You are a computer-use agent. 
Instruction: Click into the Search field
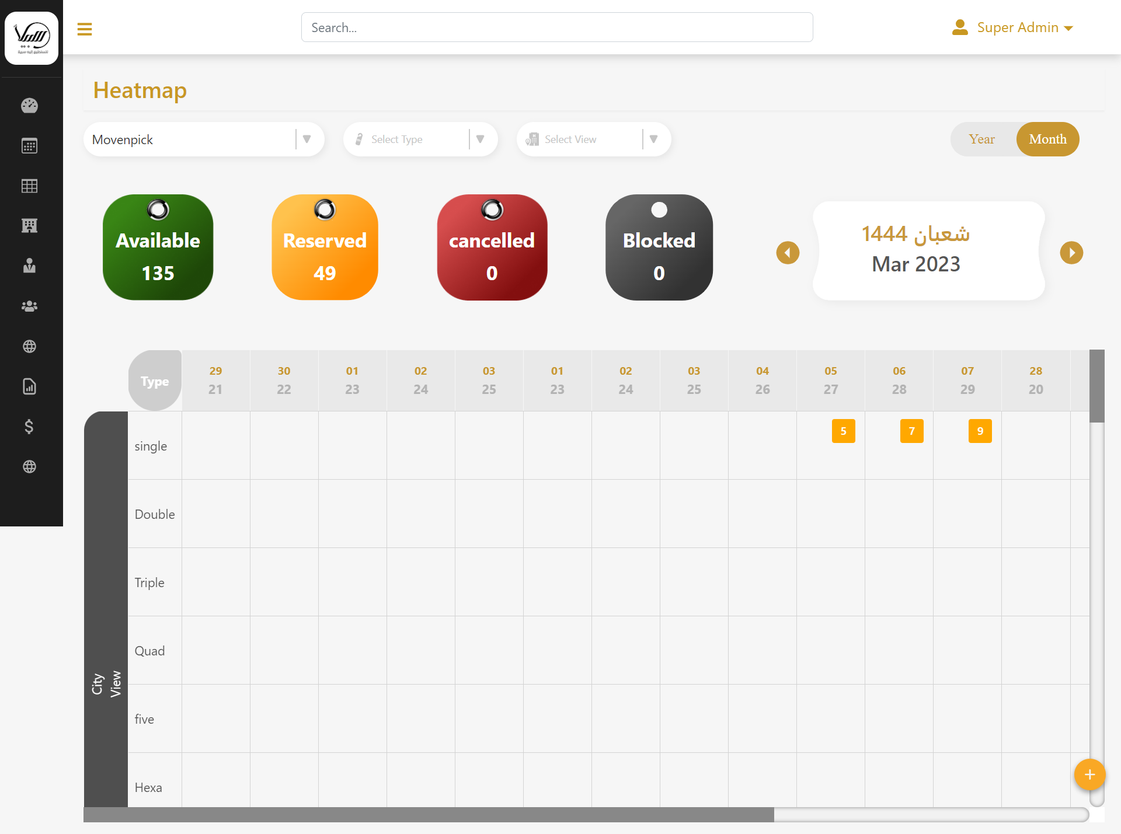click(556, 27)
